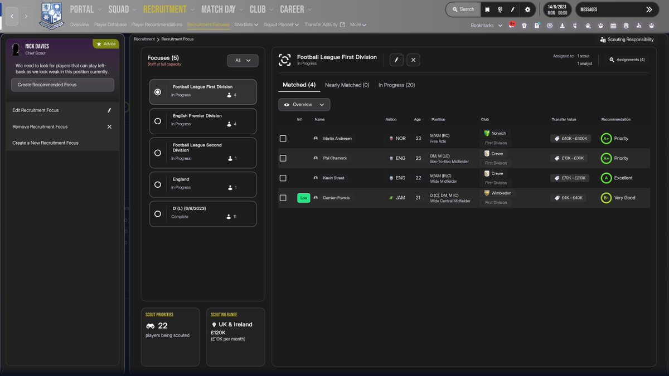Tick the checkbox for Phil Charnock

tap(283, 158)
